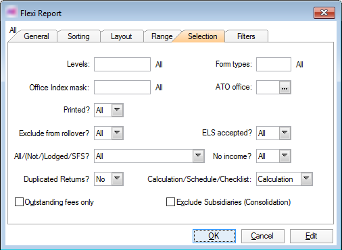The height and width of the screenshot is (250, 342).
Task: Close the Flexi Report dialog
Action: click(324, 13)
